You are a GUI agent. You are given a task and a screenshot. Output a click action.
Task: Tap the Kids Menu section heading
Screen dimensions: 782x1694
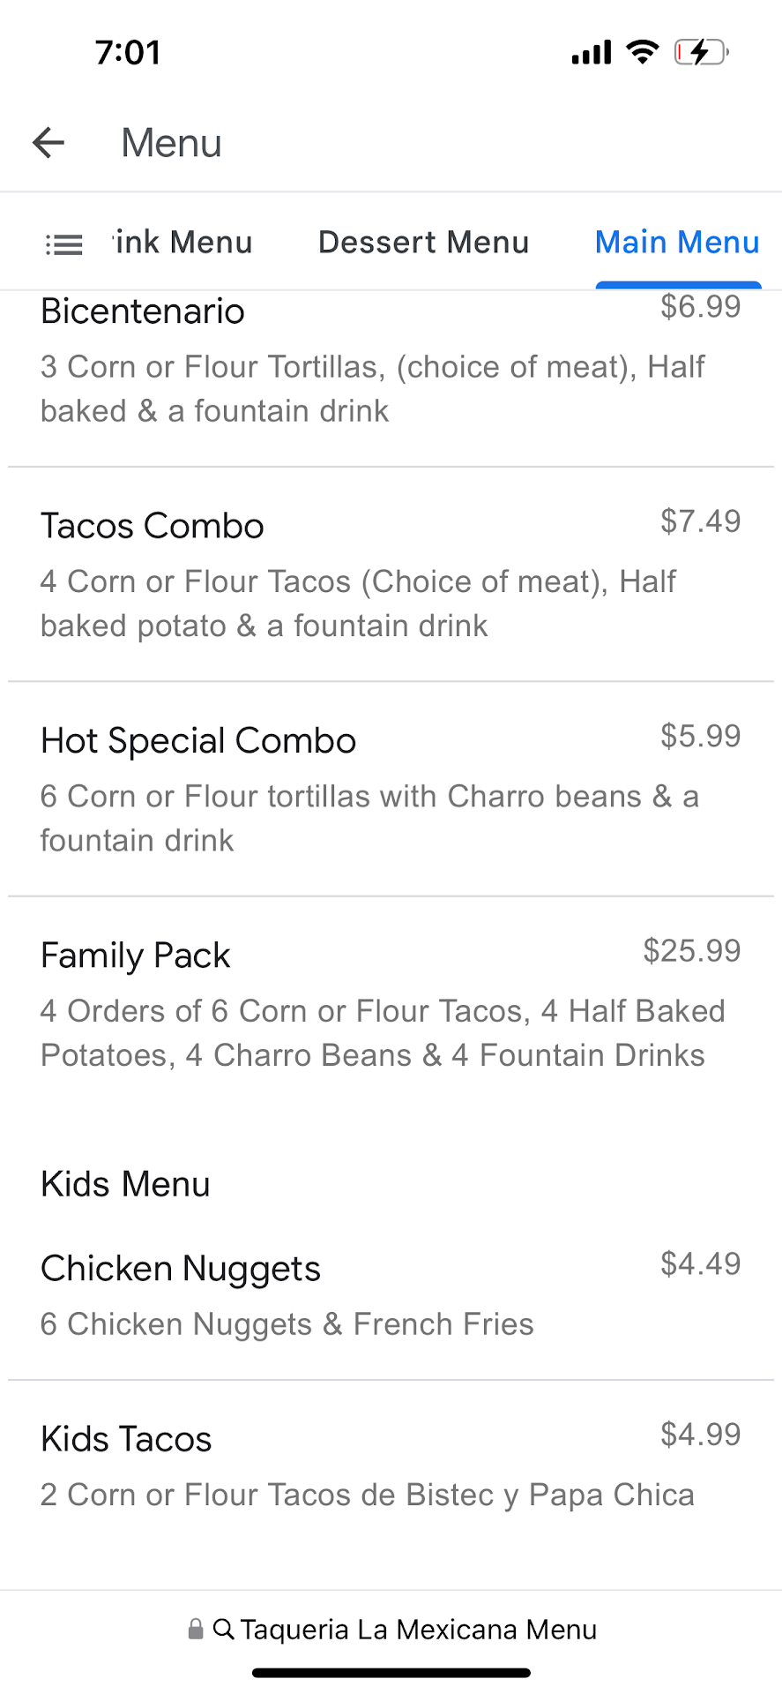125,1184
